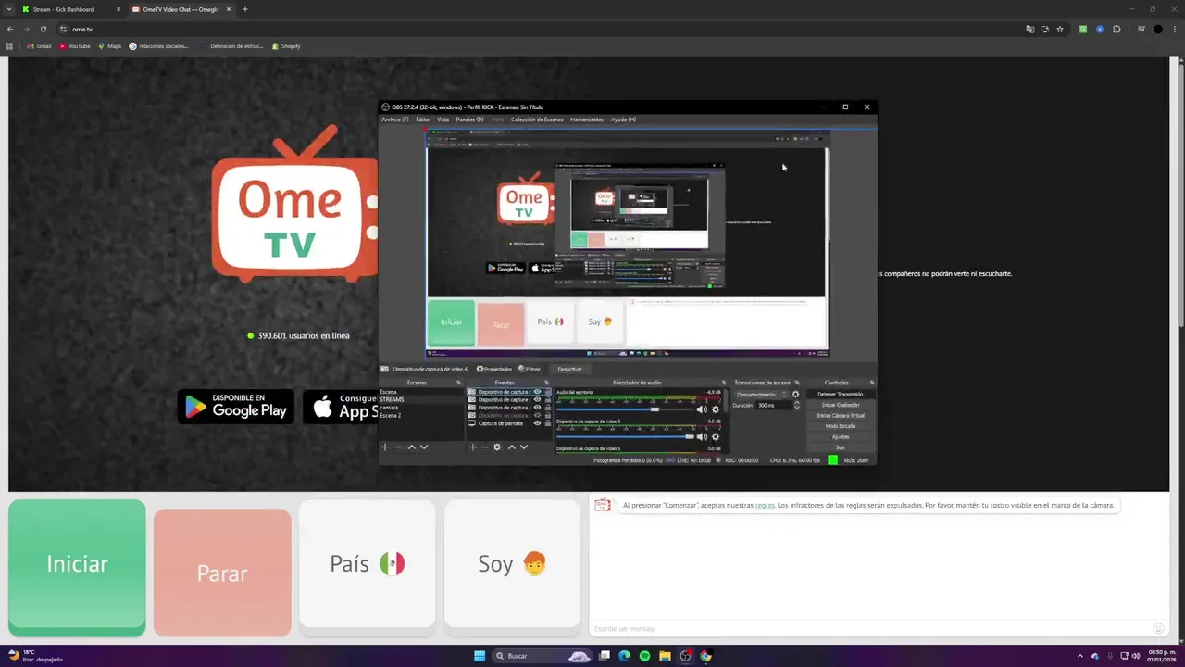This screenshot has height=667, width=1185.
Task: Open File Explorer from the taskbar
Action: pos(665,656)
